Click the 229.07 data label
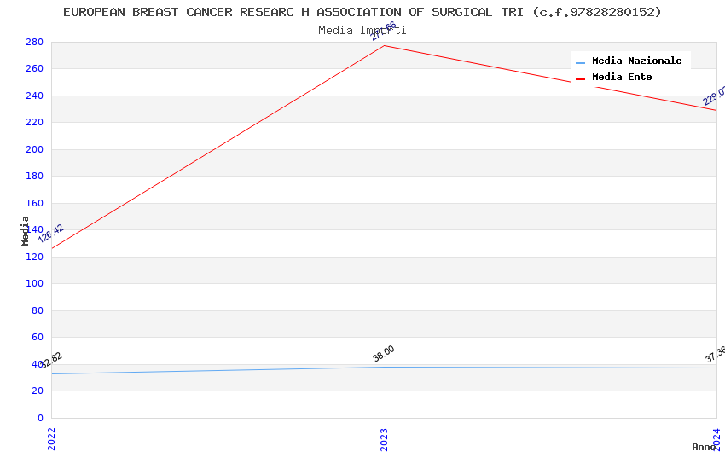725x469 pixels. click(x=714, y=96)
